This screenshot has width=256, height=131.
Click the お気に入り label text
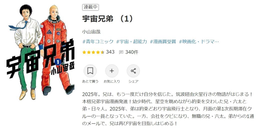[112, 81]
